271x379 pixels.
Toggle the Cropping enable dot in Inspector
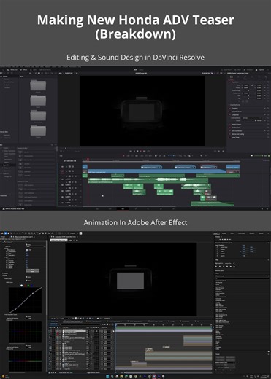point(229,109)
